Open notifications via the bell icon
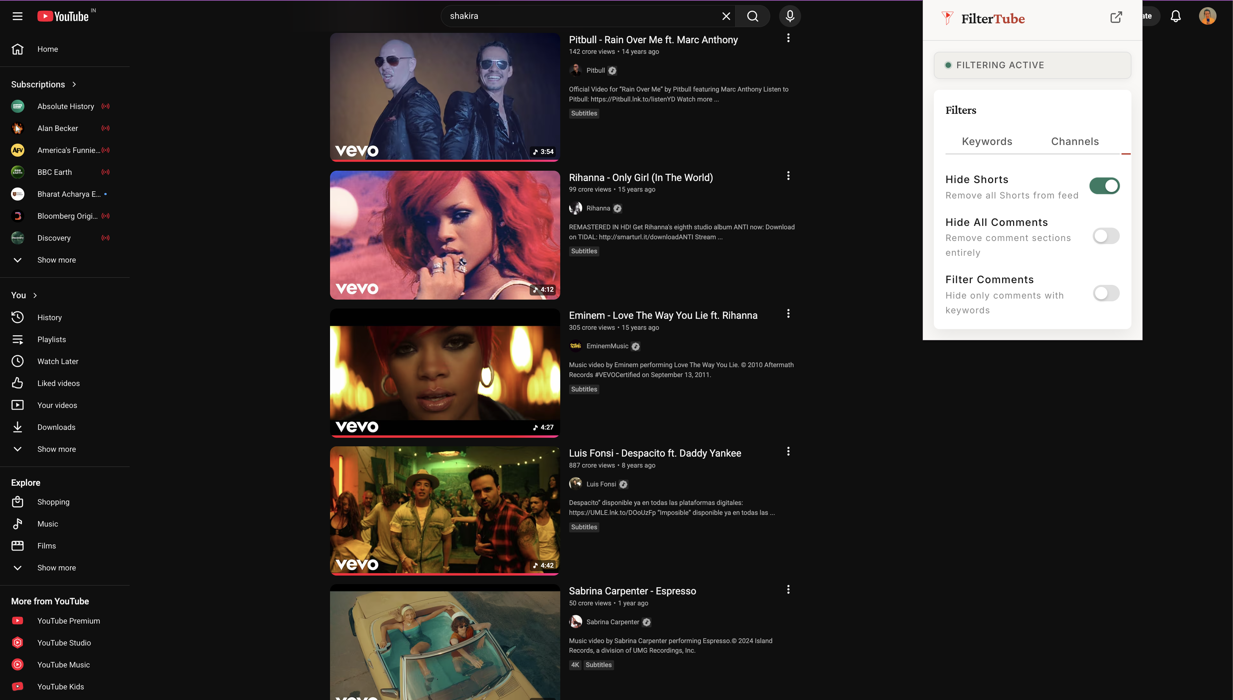1233x700 pixels. (1175, 16)
